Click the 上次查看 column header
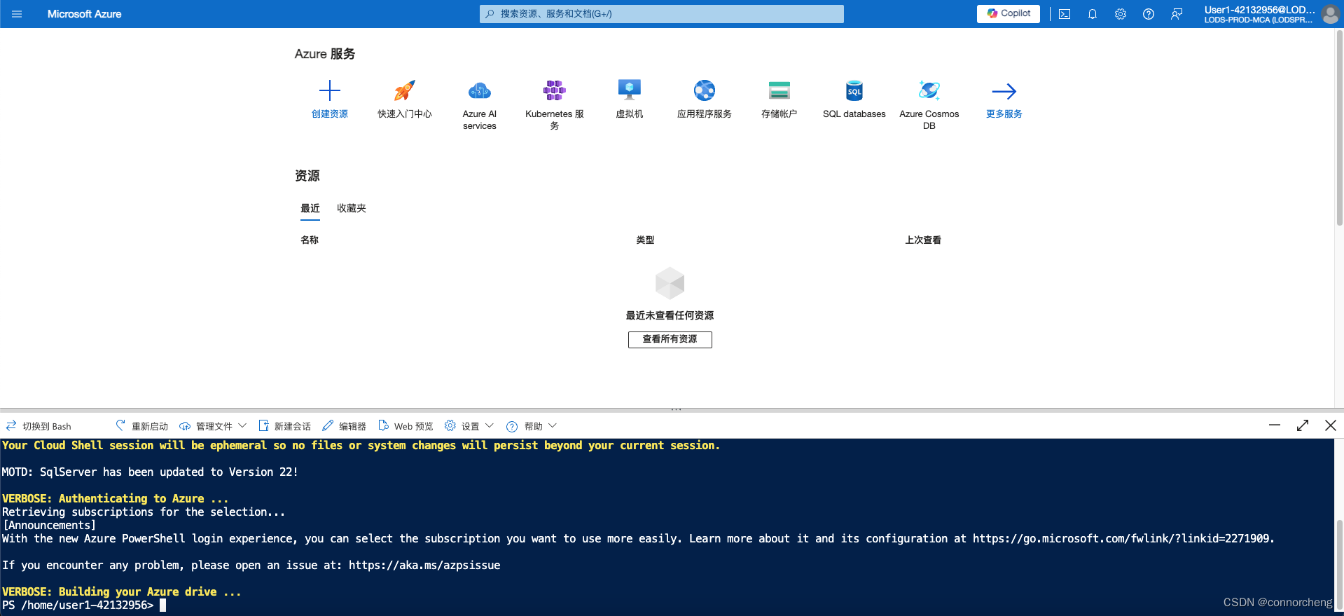The image size is (1344, 616). (923, 240)
